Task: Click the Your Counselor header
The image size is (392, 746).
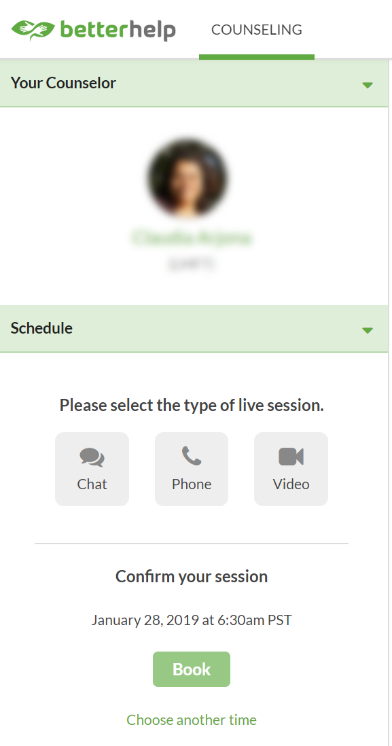Action: point(63,83)
